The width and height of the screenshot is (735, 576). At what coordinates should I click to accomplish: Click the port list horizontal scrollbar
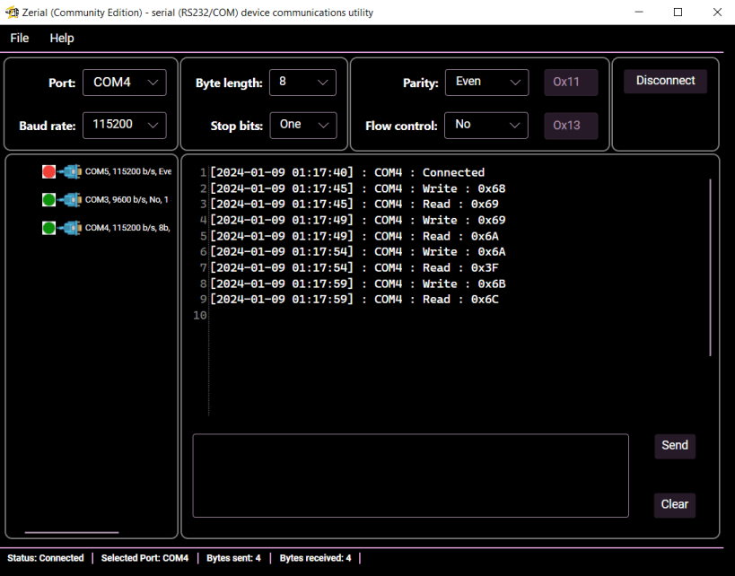[72, 532]
